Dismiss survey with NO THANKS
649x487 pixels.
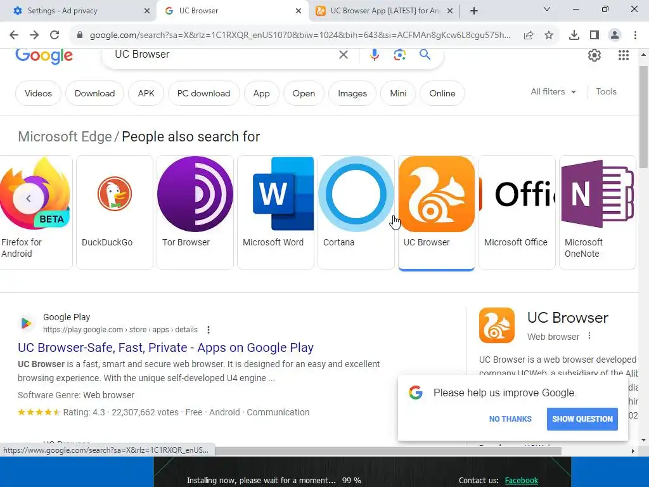click(510, 419)
